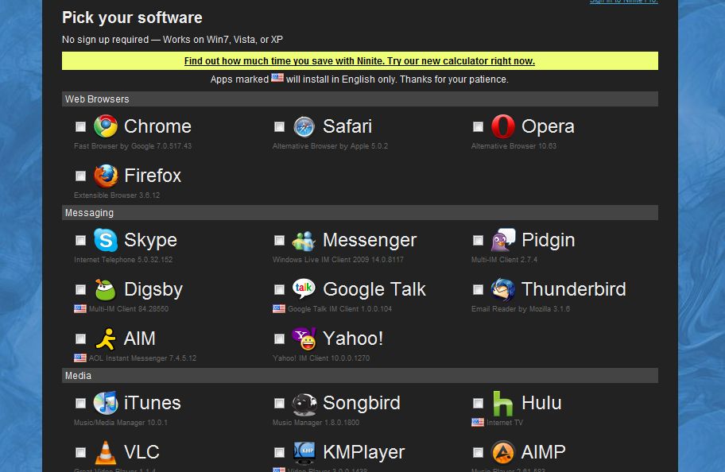Enable the Firefox checkbox
This screenshot has height=472, width=725.
click(x=80, y=176)
